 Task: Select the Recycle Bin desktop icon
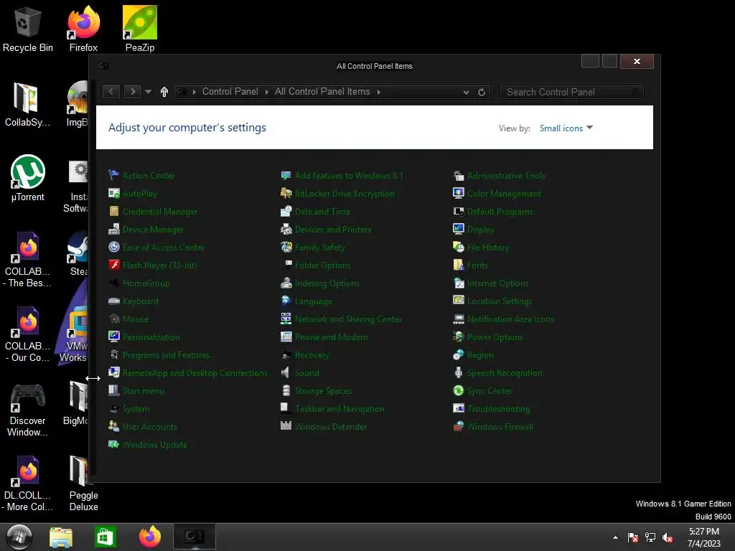pyautogui.click(x=28, y=29)
